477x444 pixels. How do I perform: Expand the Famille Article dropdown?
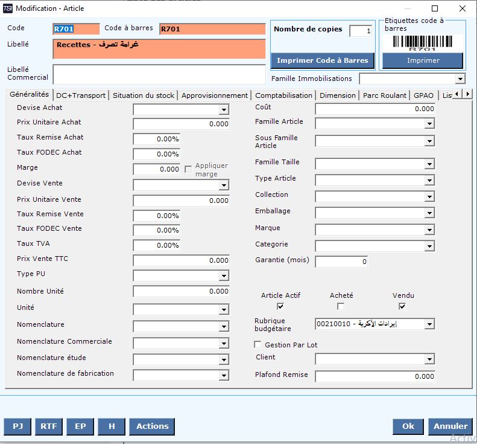pos(429,124)
